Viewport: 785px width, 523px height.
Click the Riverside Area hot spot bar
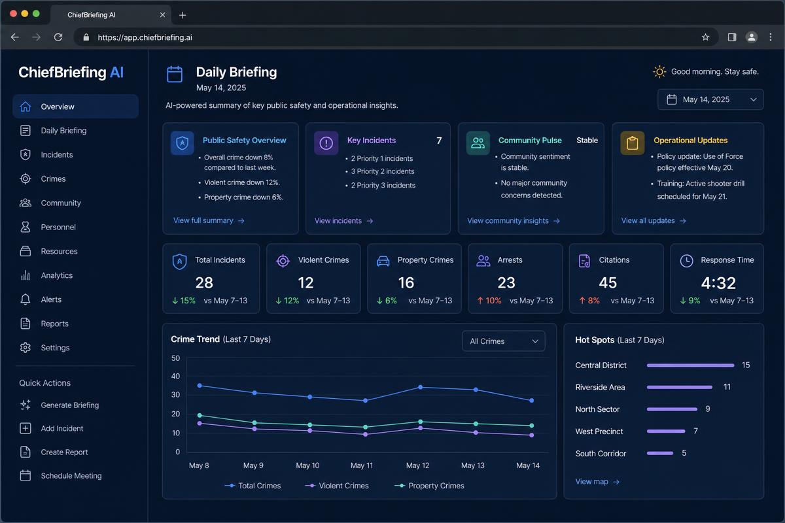tap(680, 387)
